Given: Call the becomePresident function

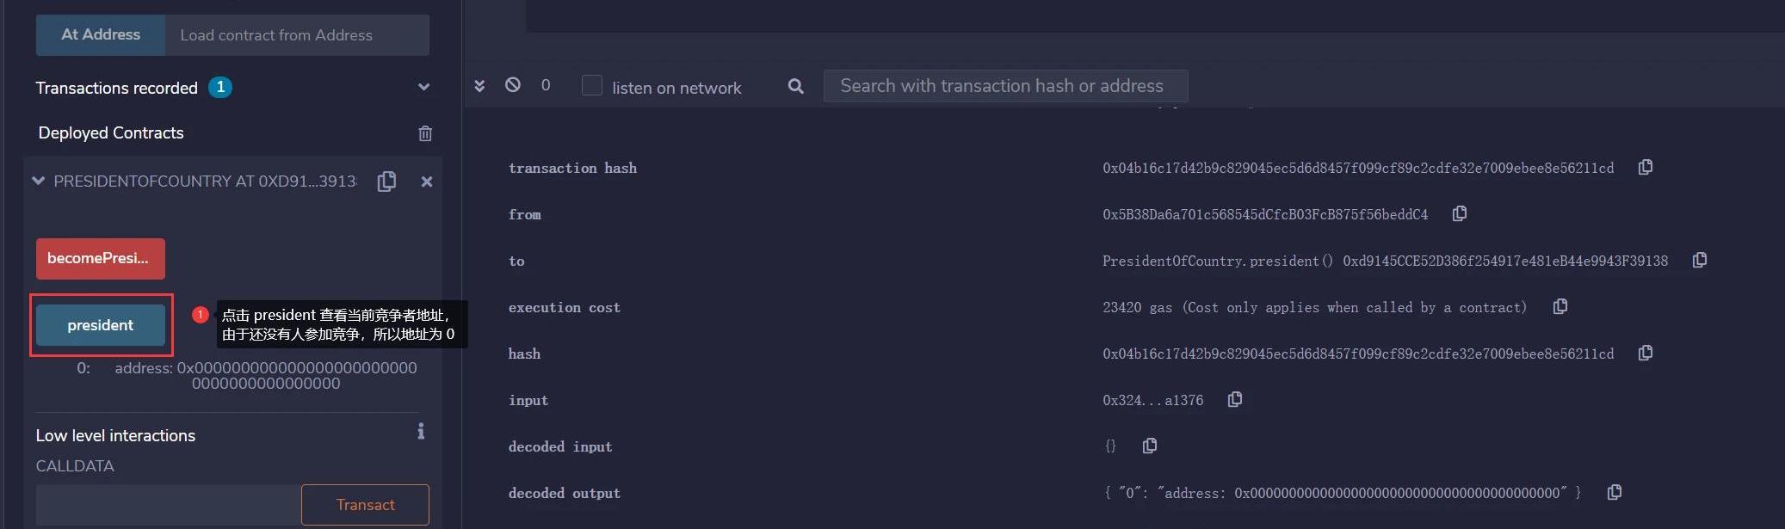Looking at the screenshot, I should 100,258.
